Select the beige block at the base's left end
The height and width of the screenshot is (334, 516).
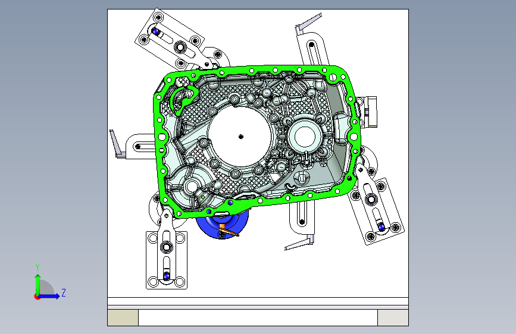tap(123, 317)
